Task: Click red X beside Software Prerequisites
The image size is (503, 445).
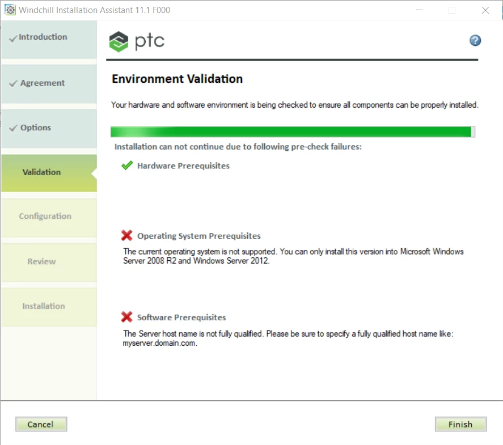Action: point(126,317)
